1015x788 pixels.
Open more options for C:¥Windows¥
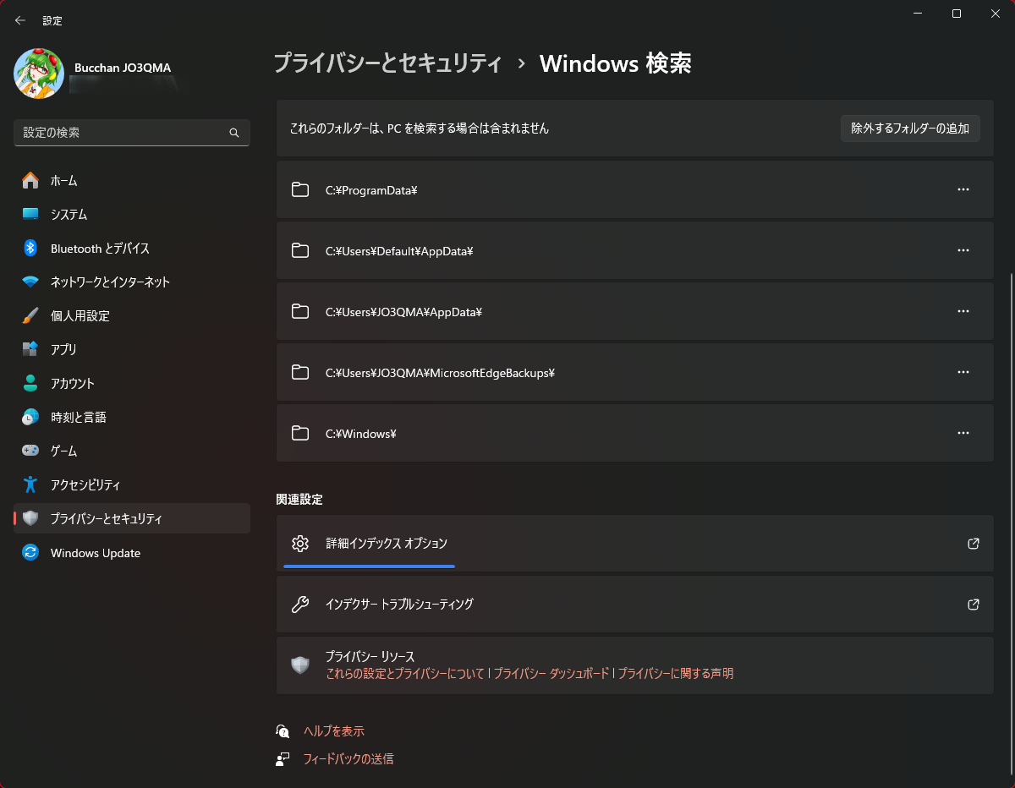(x=963, y=433)
